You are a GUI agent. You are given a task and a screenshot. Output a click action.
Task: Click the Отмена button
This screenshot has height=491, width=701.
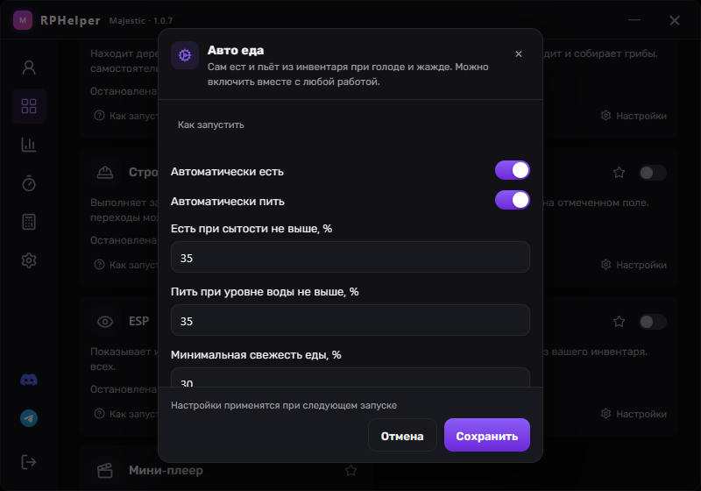point(402,435)
